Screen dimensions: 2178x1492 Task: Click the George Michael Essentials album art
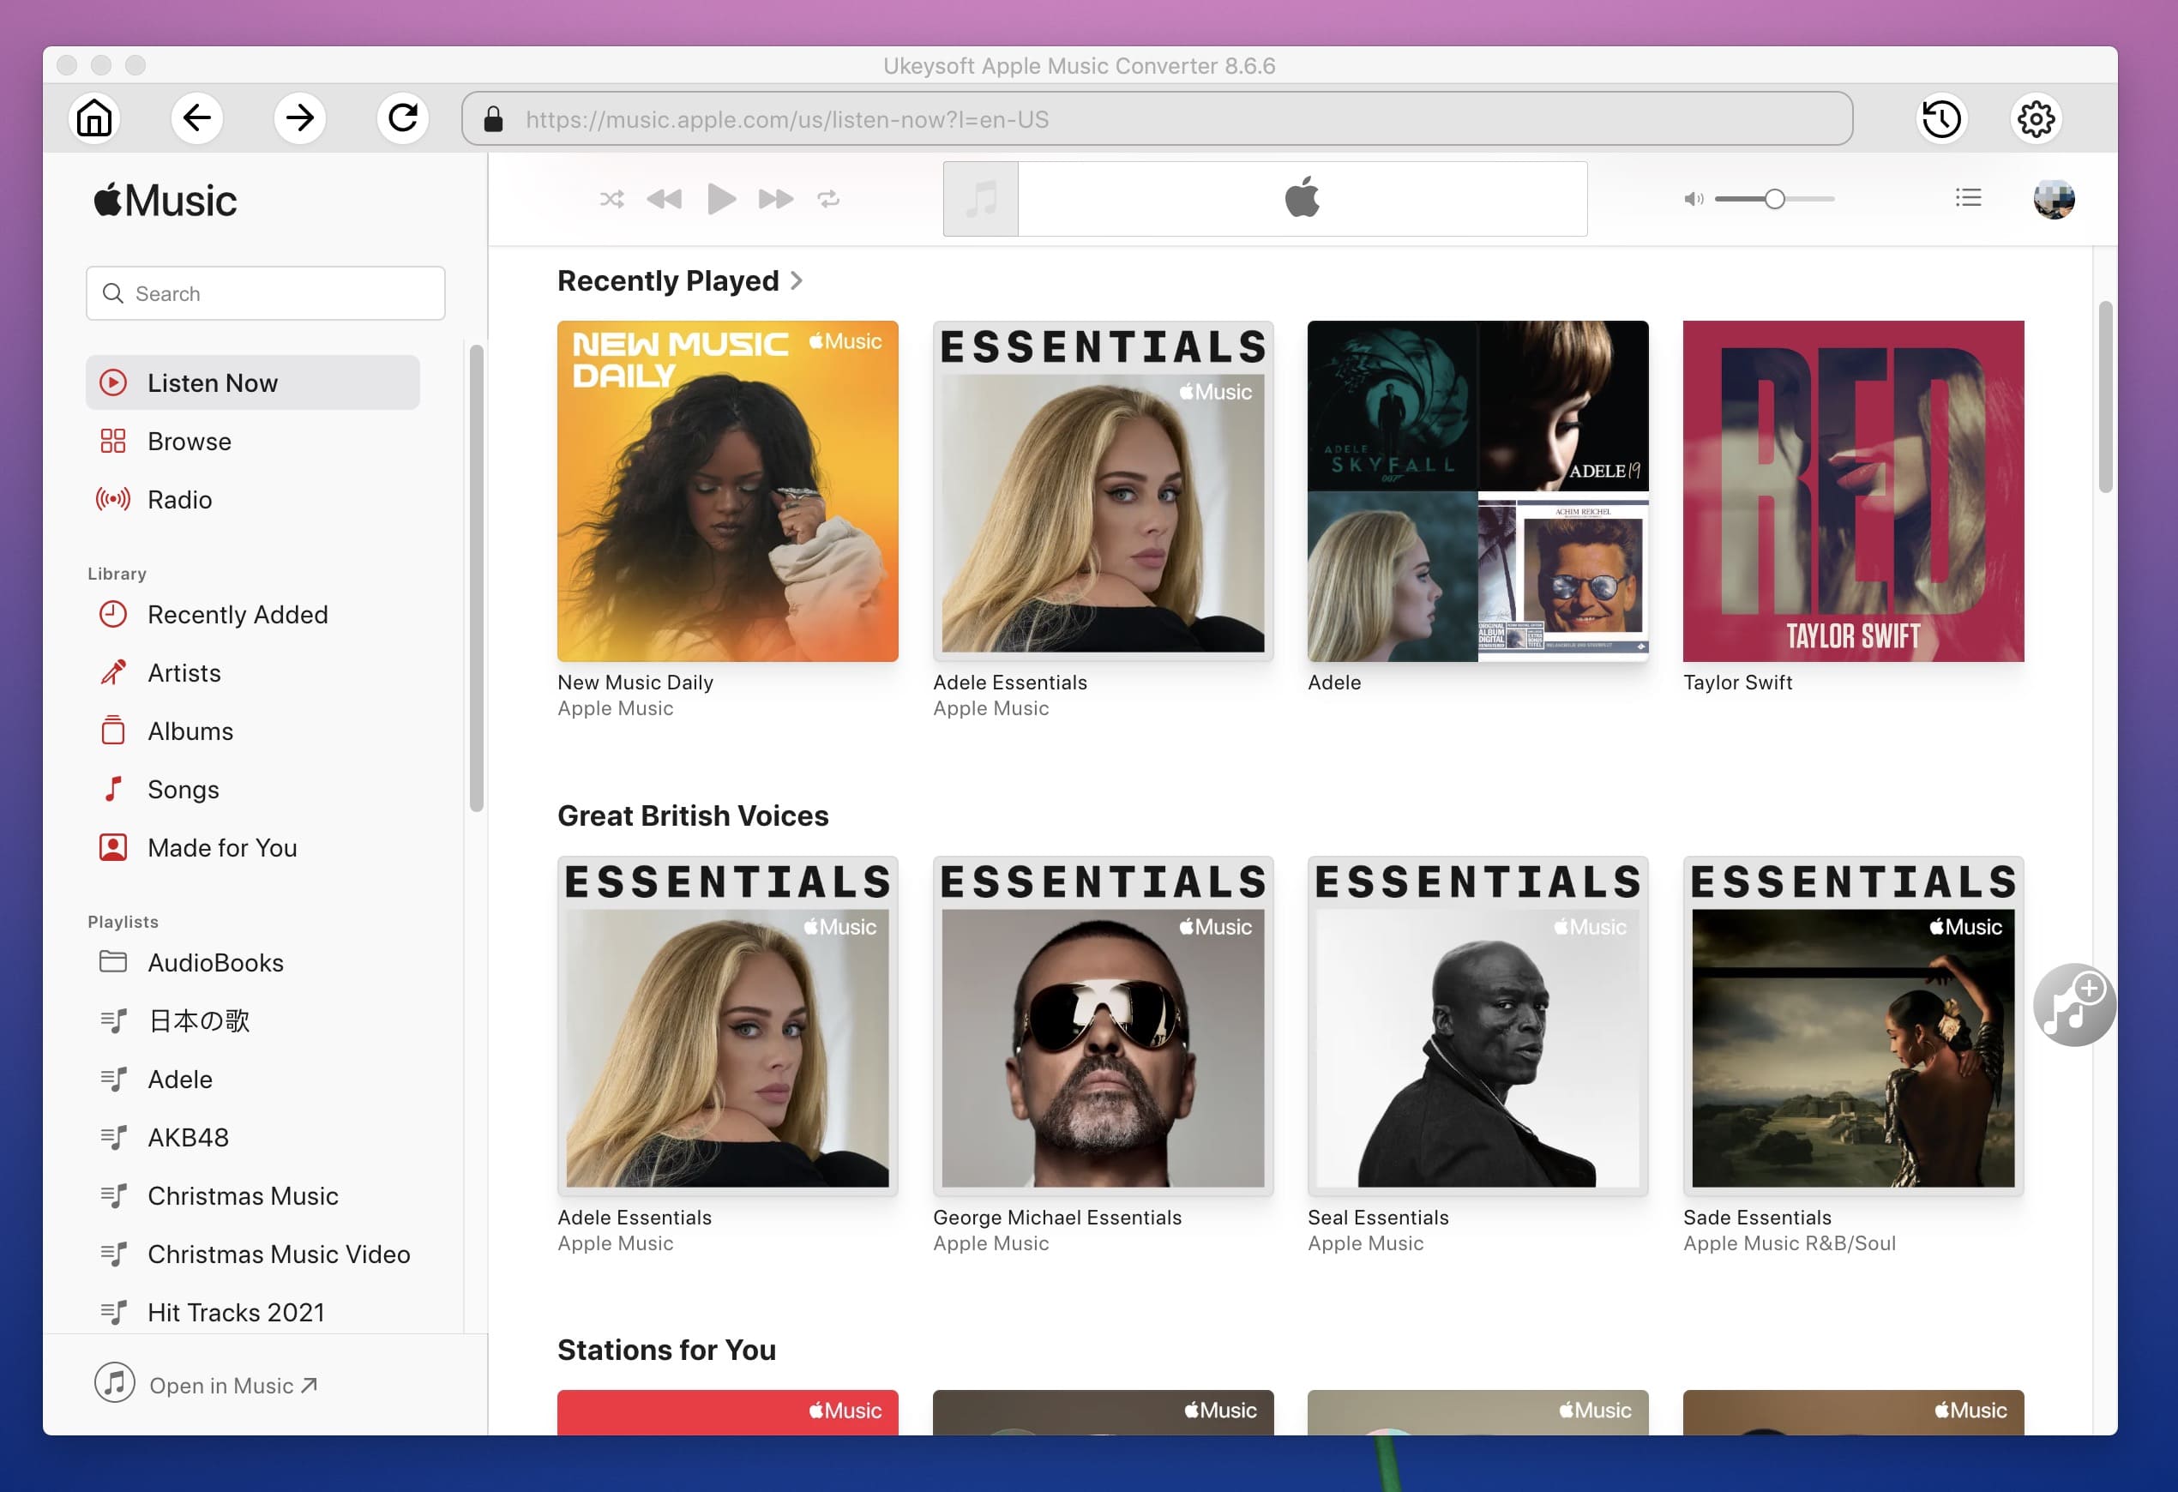click(x=1102, y=1026)
